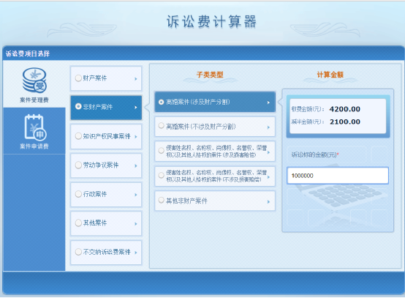Expand 不交纳诉讼费案件 arrow
This screenshot has width=405, height=298.
click(136, 253)
